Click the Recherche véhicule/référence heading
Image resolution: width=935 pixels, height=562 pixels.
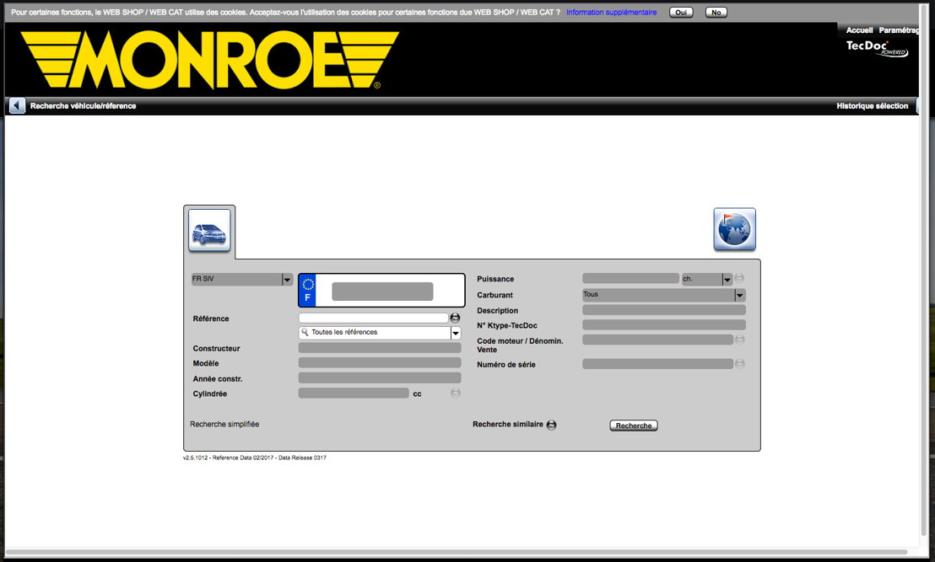point(83,106)
